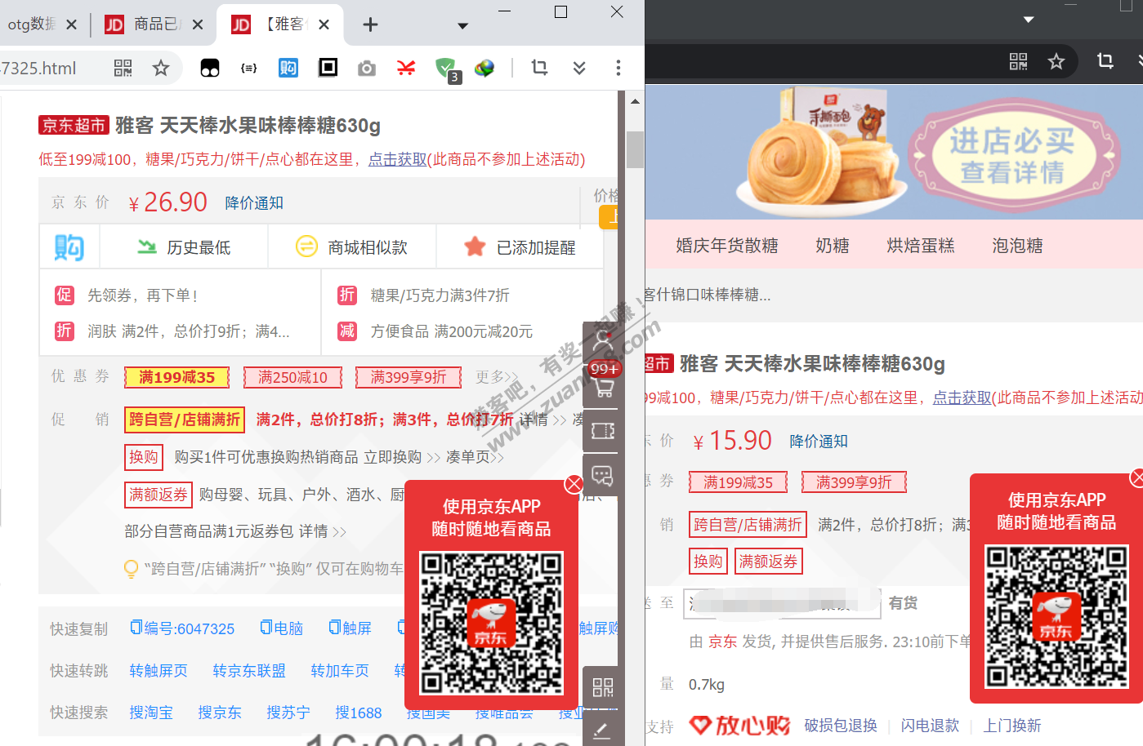Claim the 满399享9折 coupon in right window
Screen dimensions: 1143x746
[x=854, y=482]
